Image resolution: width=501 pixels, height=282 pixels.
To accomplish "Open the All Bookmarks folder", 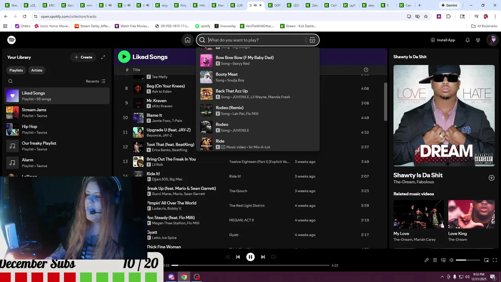I will point(484,26).
